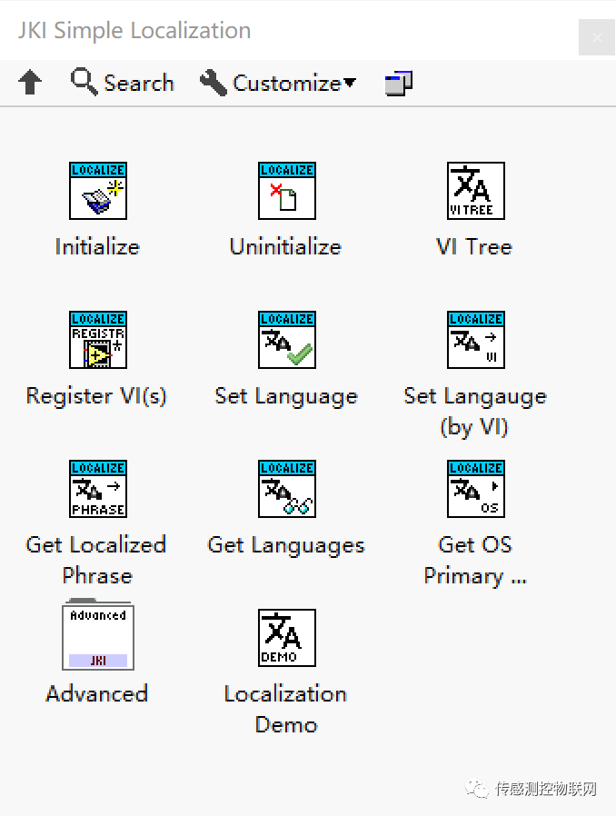Choose the Set Language VI icon
This screenshot has width=616, height=816.
click(x=286, y=340)
